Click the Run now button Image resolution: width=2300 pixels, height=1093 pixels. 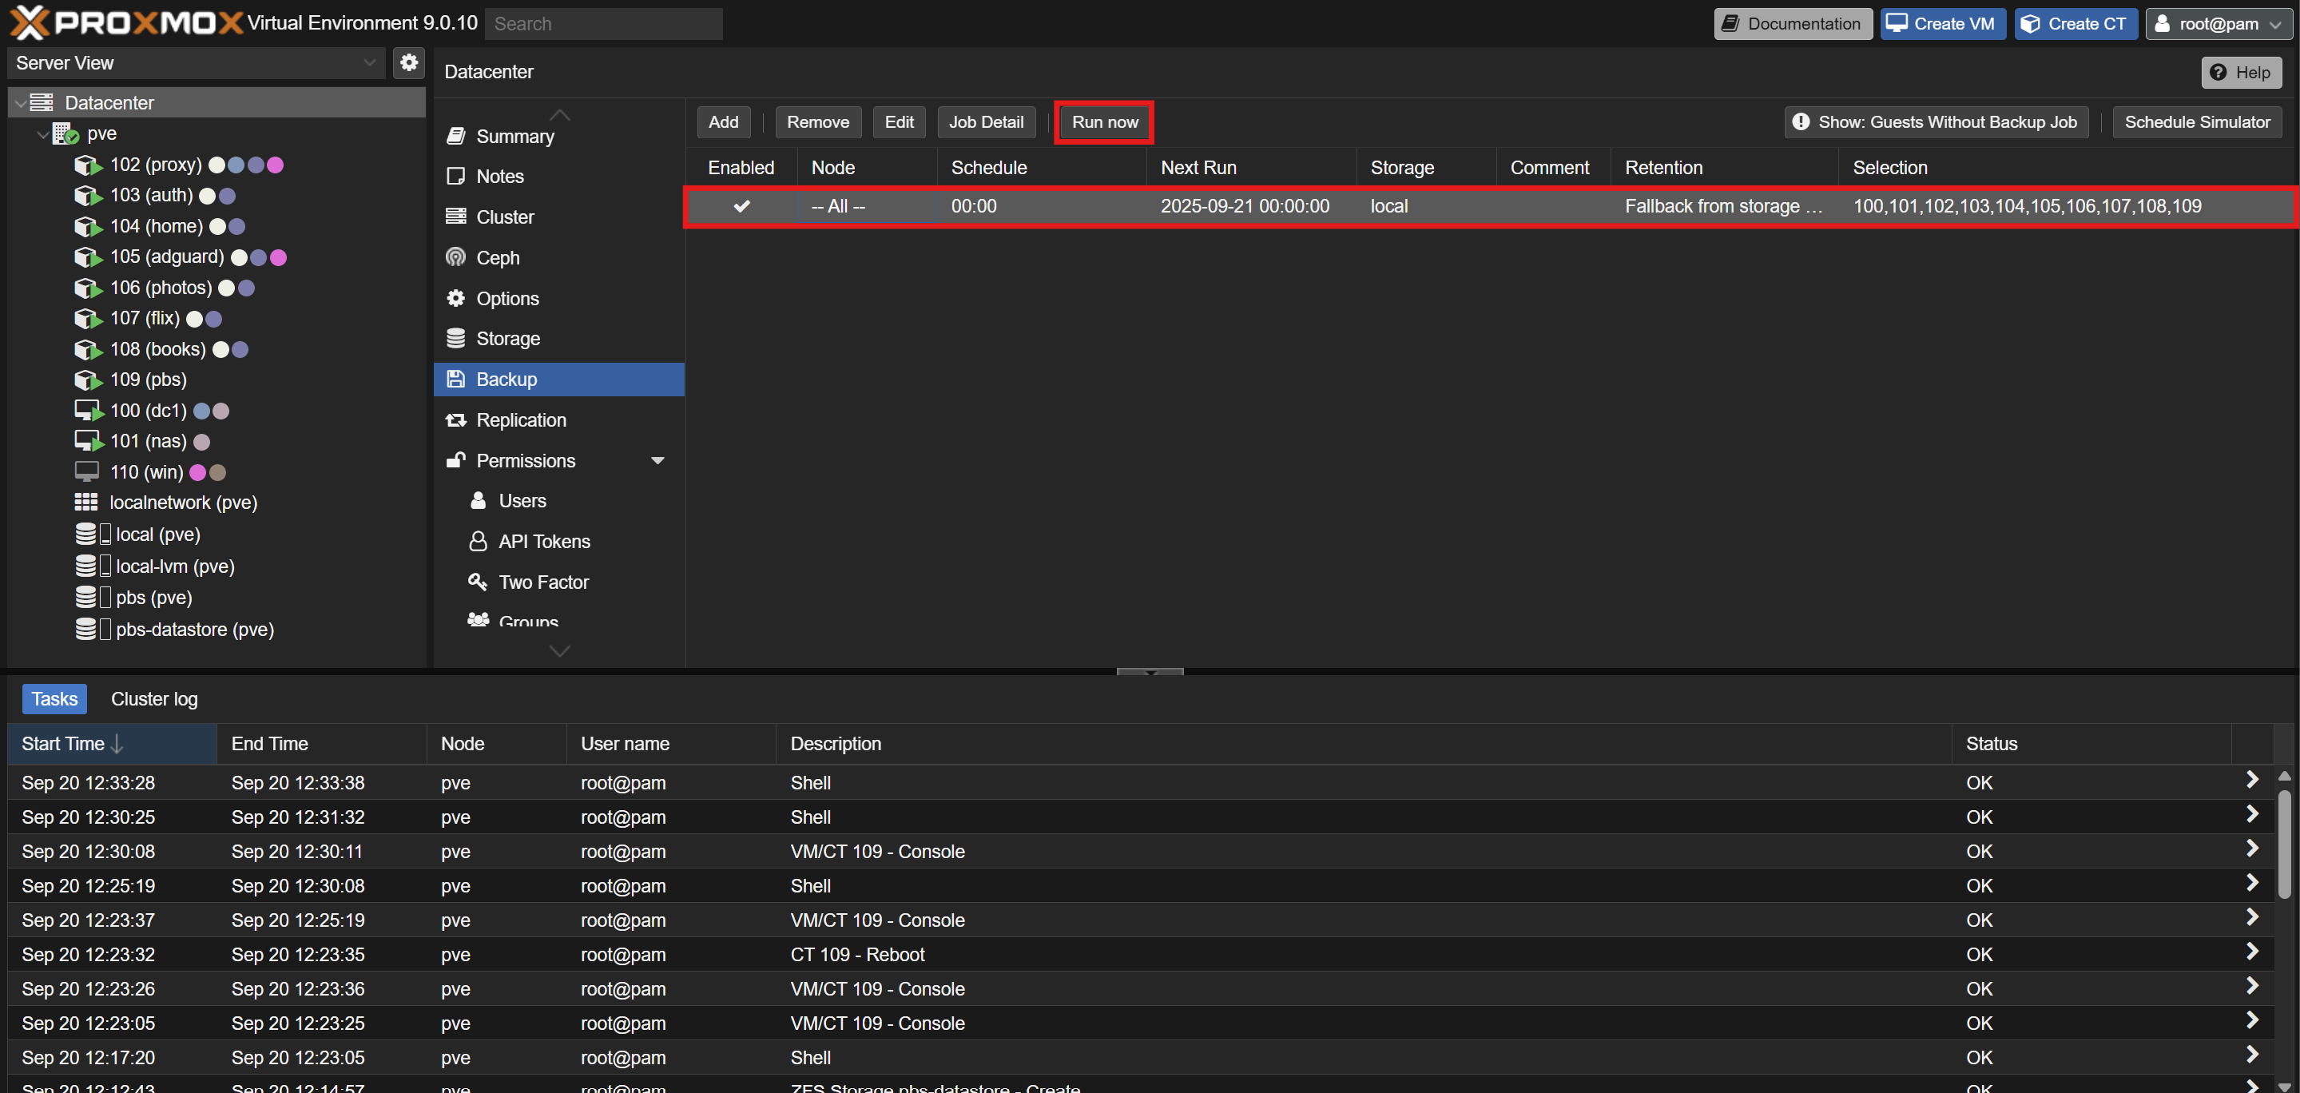[x=1105, y=122]
